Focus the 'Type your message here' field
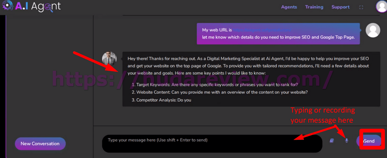387x158 pixels. [x=212, y=144]
